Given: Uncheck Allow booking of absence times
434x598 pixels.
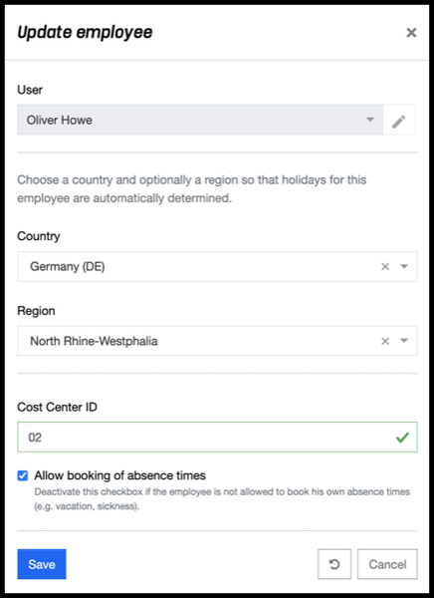Looking at the screenshot, I should click(x=23, y=475).
